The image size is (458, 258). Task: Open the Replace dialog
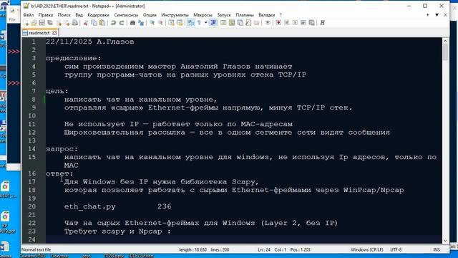[x=141, y=23]
